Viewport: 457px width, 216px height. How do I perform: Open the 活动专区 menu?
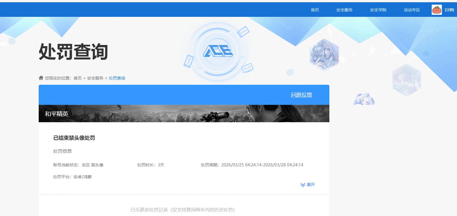412,10
